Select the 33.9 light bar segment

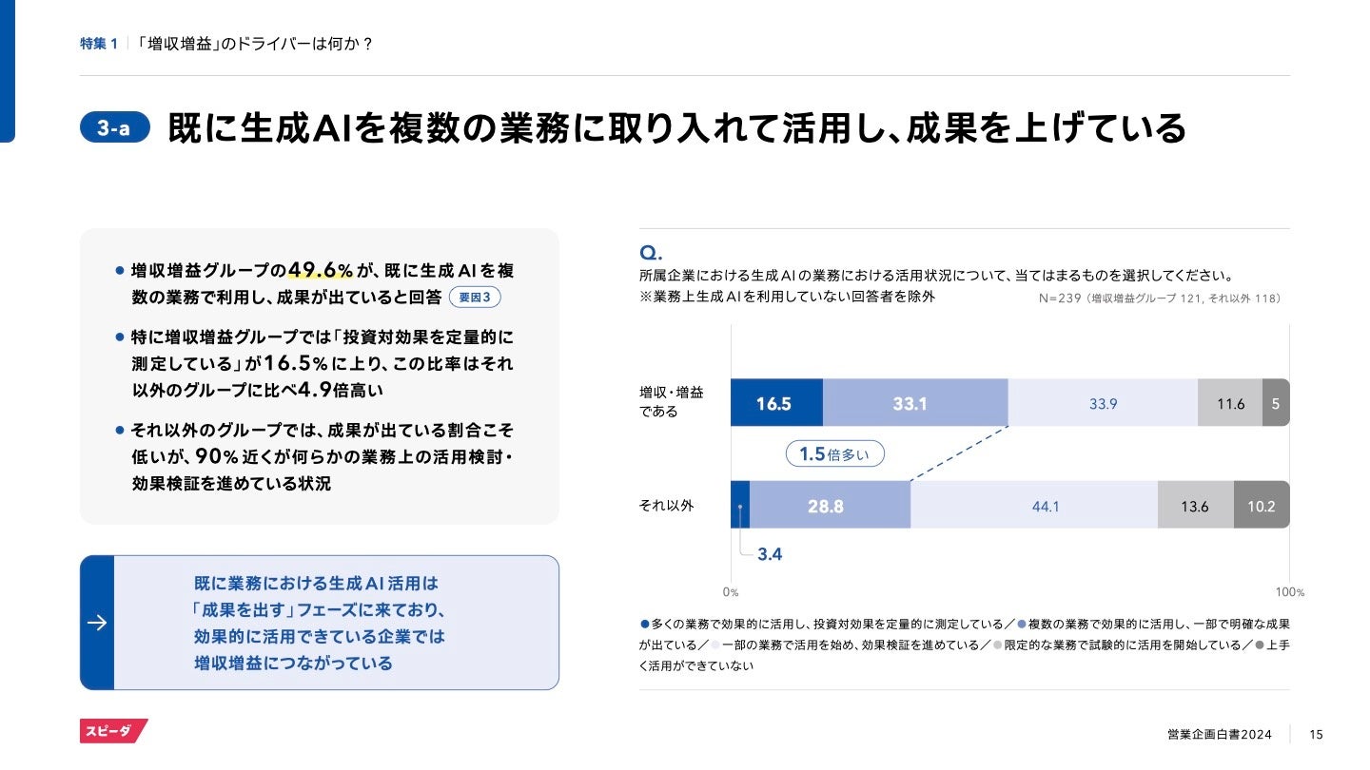[1103, 403]
